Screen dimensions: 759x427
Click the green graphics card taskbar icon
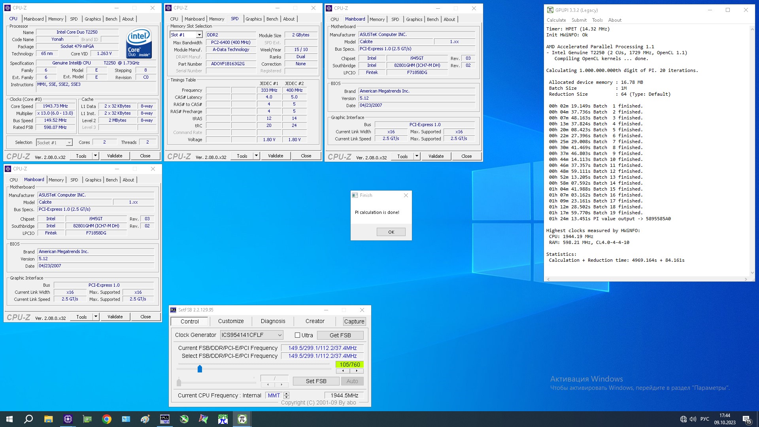[x=87, y=419]
